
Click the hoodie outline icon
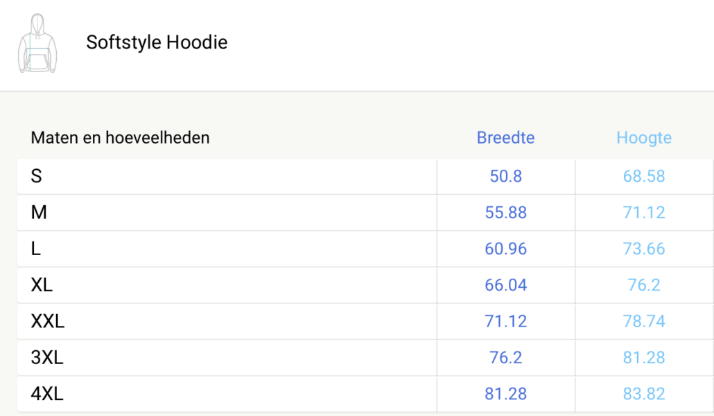click(37, 43)
